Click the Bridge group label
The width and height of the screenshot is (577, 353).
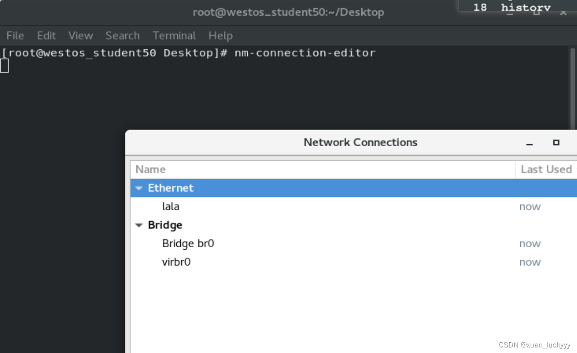point(165,225)
